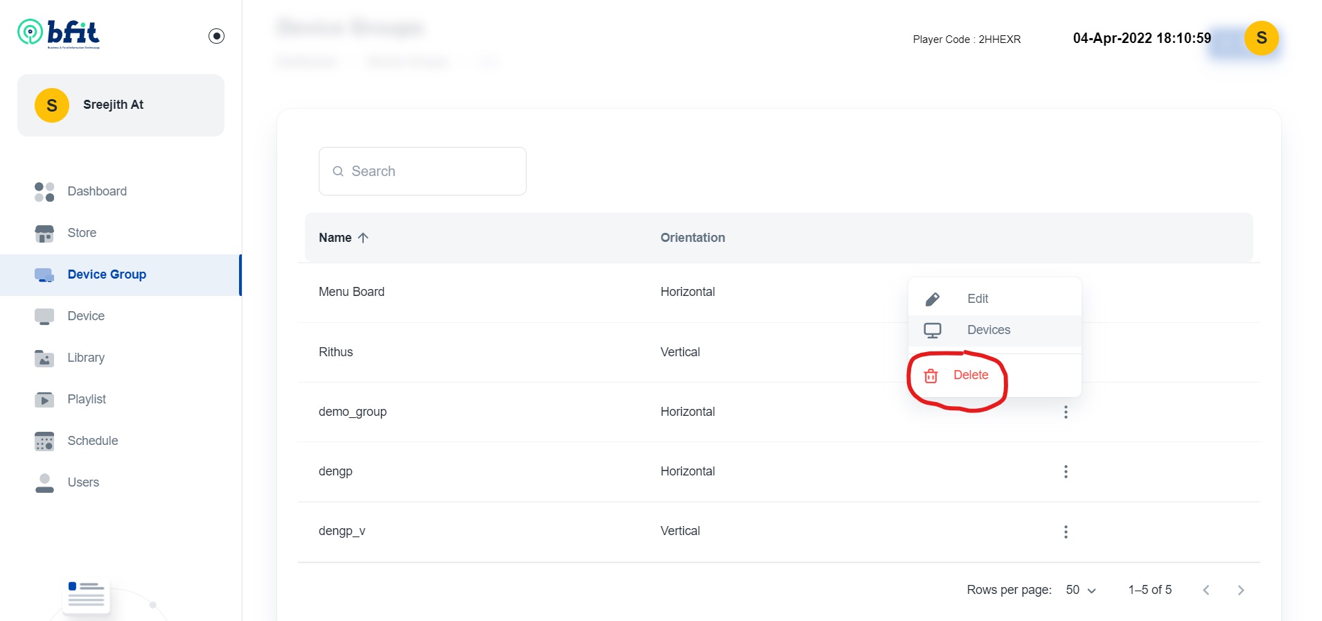
Task: Open options menu for dengp row
Action: (1066, 472)
